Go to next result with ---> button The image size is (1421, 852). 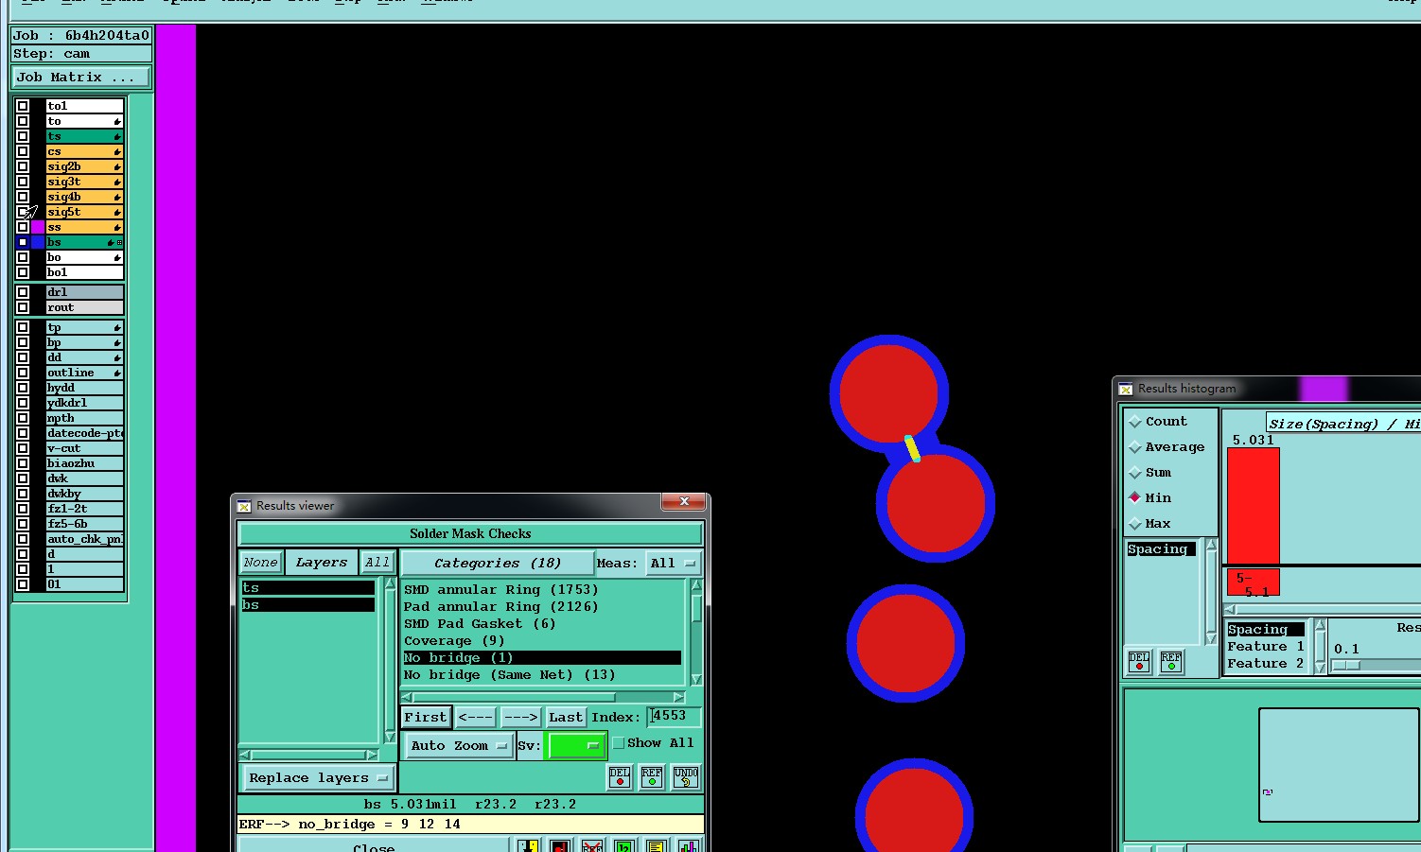pos(520,717)
